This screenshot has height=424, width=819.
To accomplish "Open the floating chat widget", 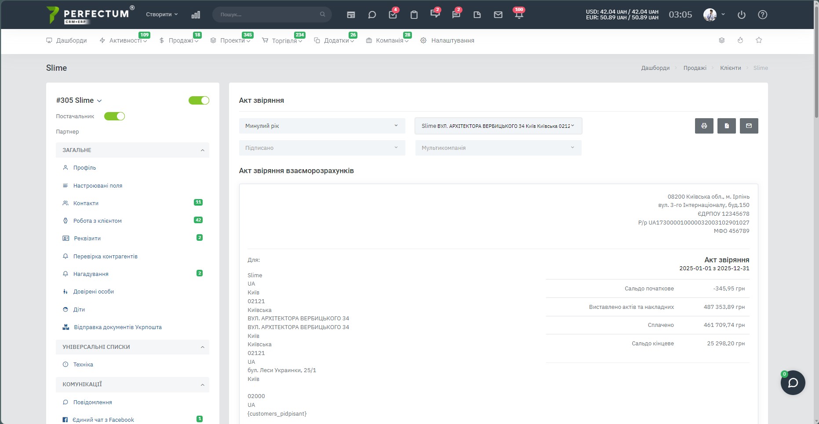I will [x=793, y=383].
